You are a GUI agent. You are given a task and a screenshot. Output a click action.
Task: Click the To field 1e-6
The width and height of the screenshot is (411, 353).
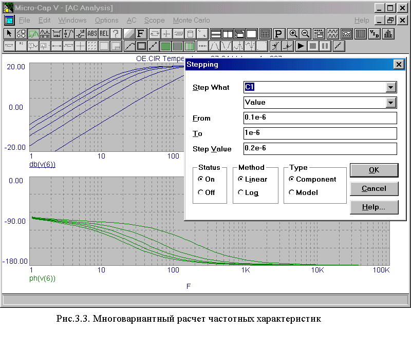(320, 133)
